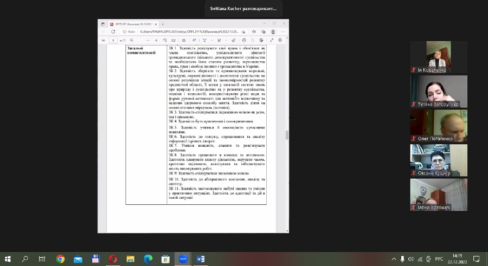This screenshot has height=266, width=488.
Task: Click the РУС language indicator
Action: click(440, 259)
